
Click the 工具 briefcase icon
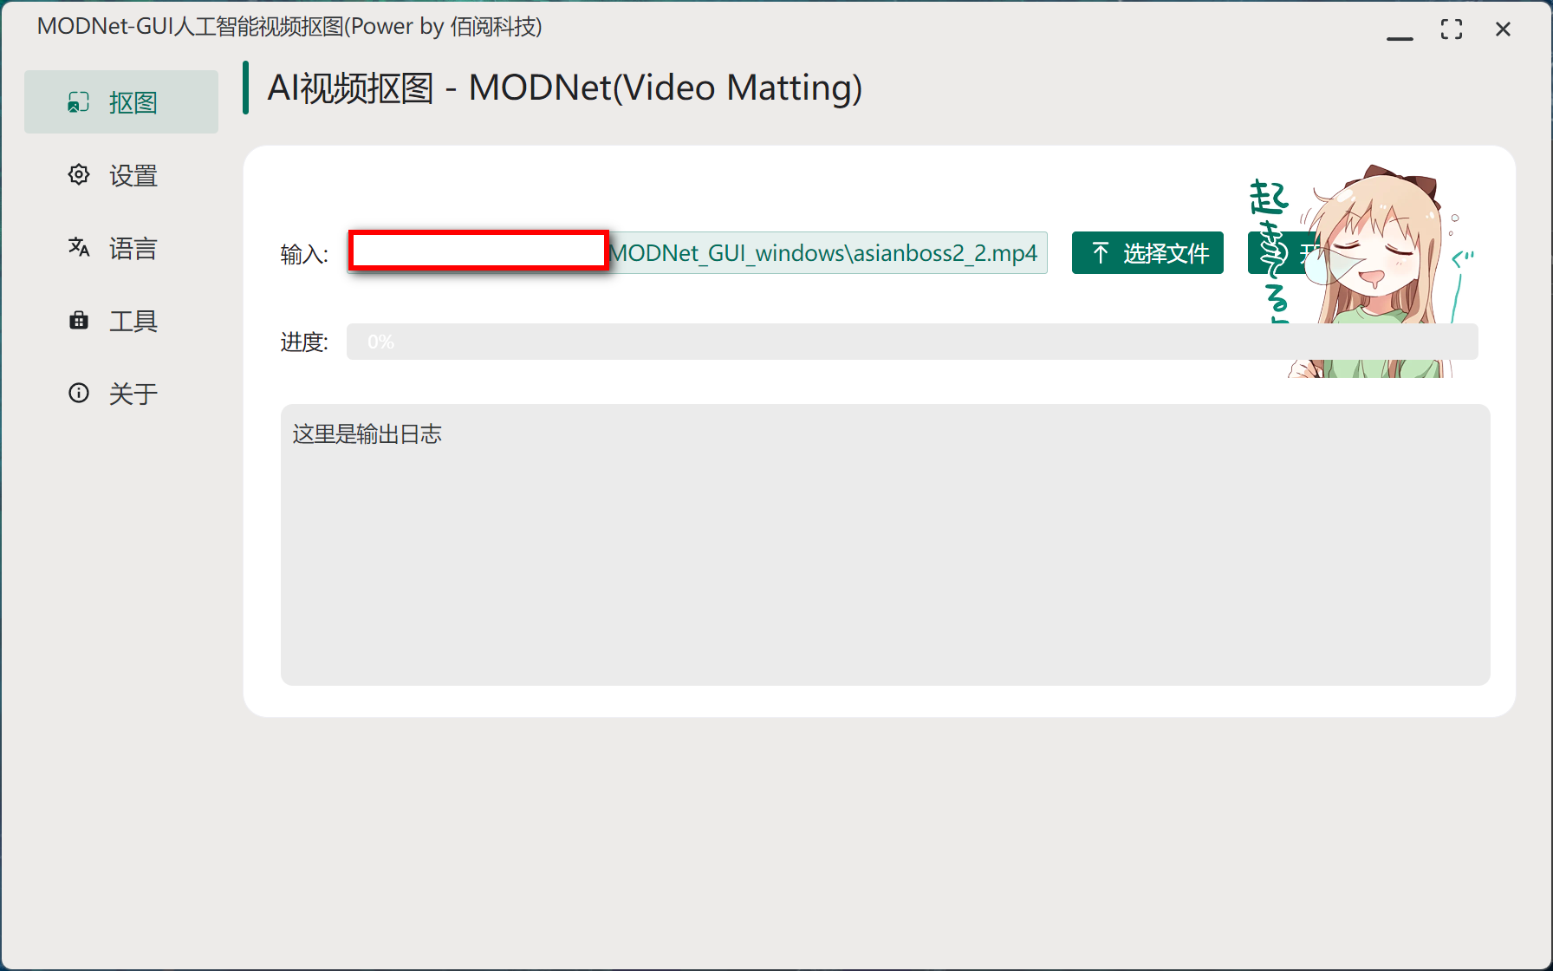point(78,320)
